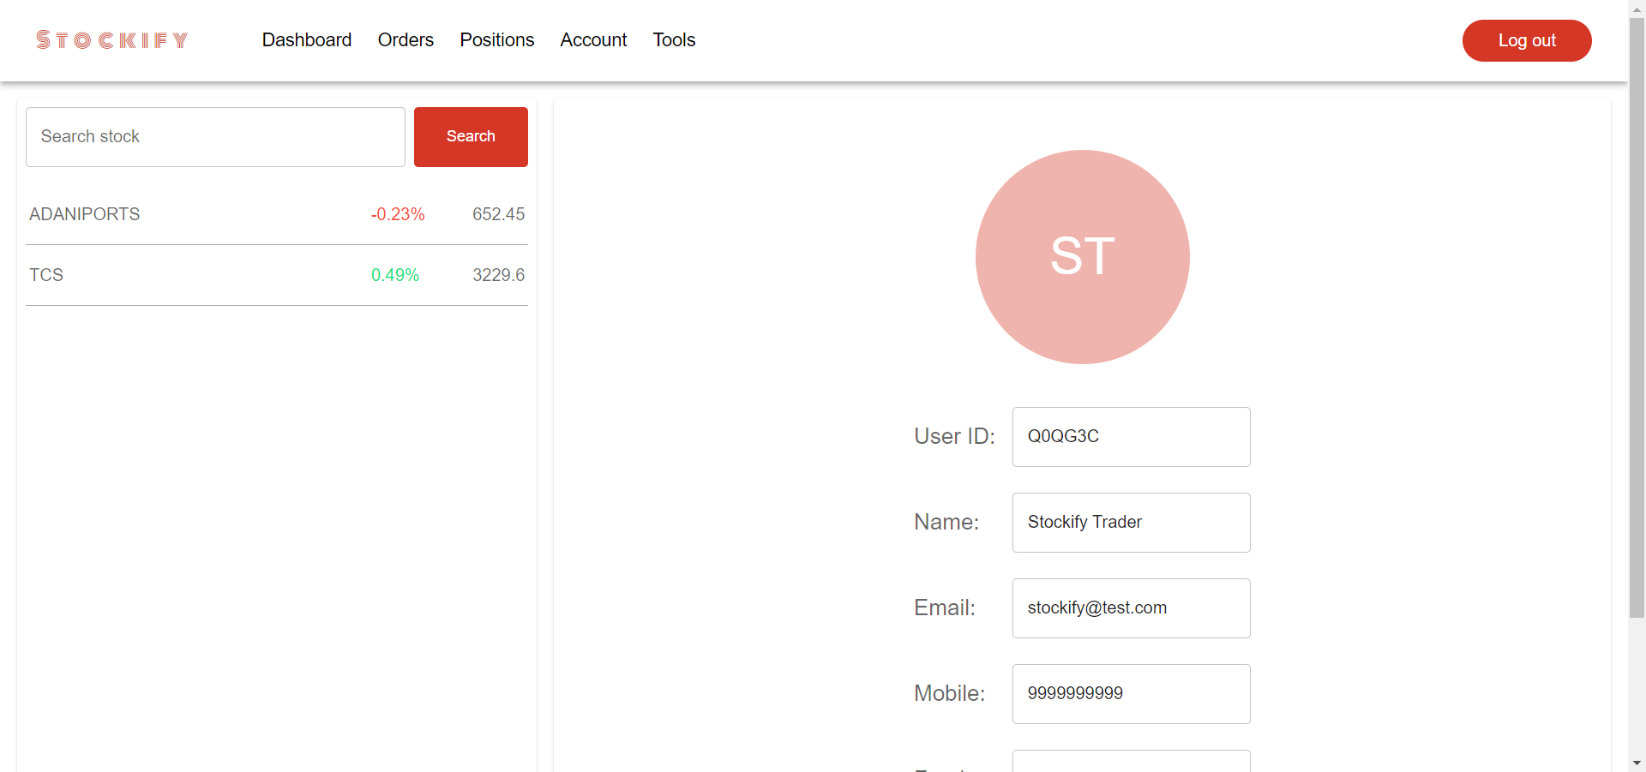Click ADANIPORTS price value 652.45
Viewport: 1646px width, 772px height.
point(498,214)
